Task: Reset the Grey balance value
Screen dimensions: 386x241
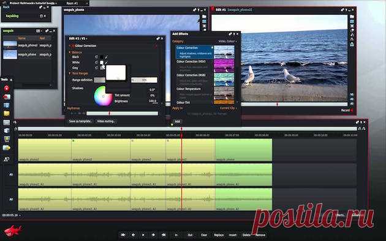Action: [96, 68]
